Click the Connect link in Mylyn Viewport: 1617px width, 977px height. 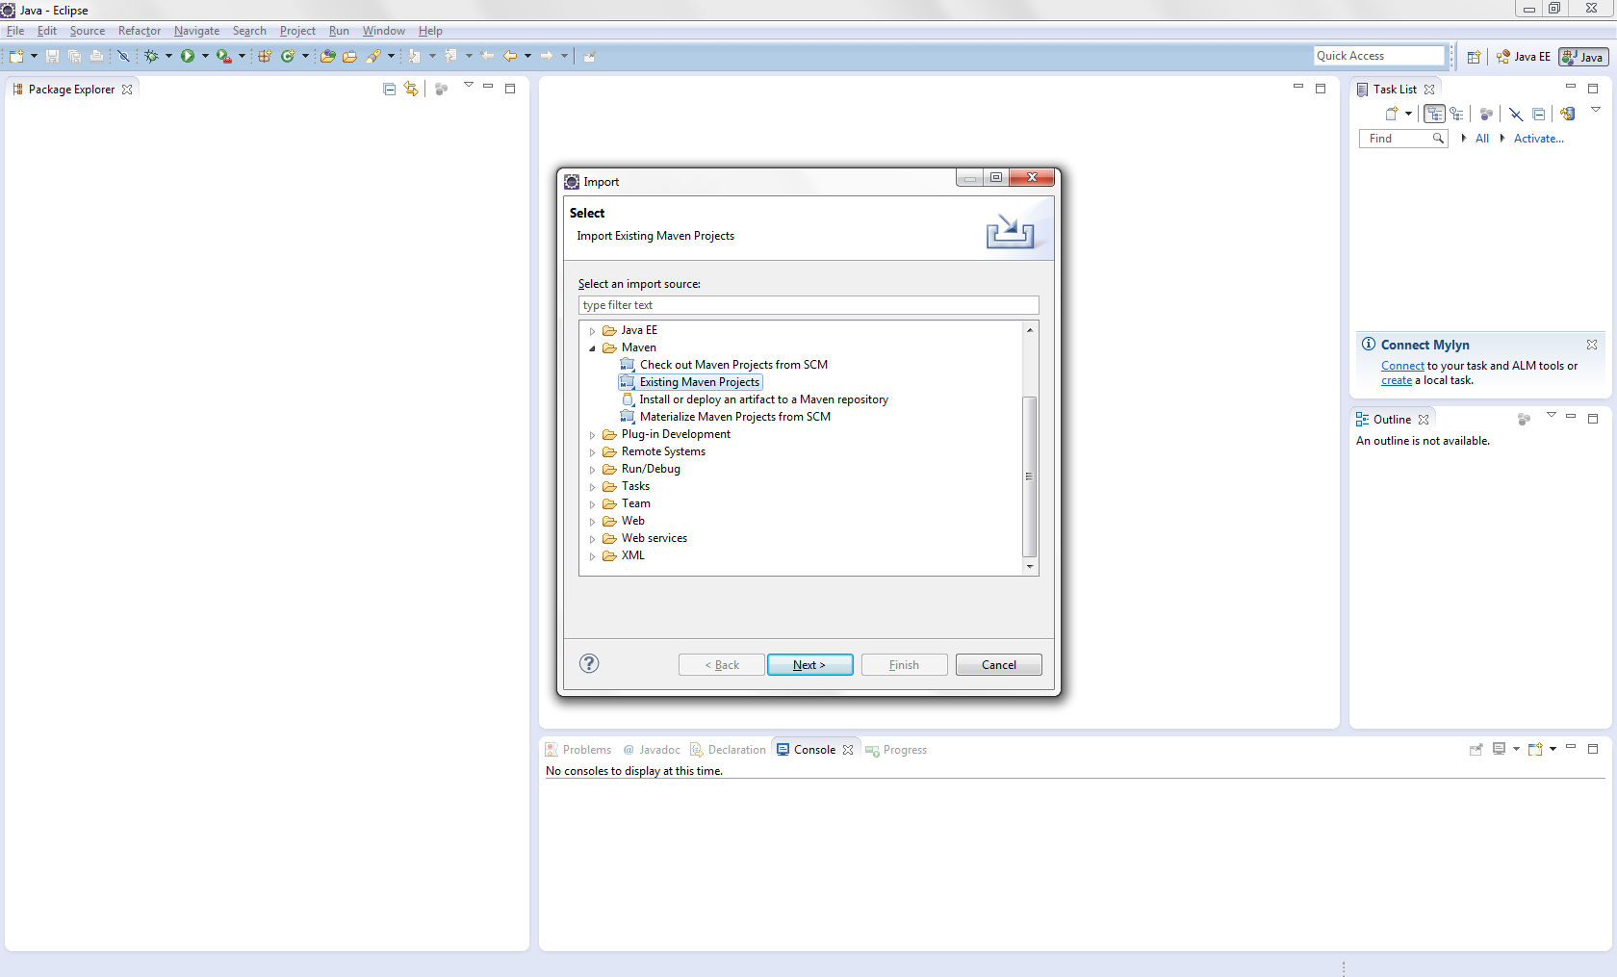1402,366
